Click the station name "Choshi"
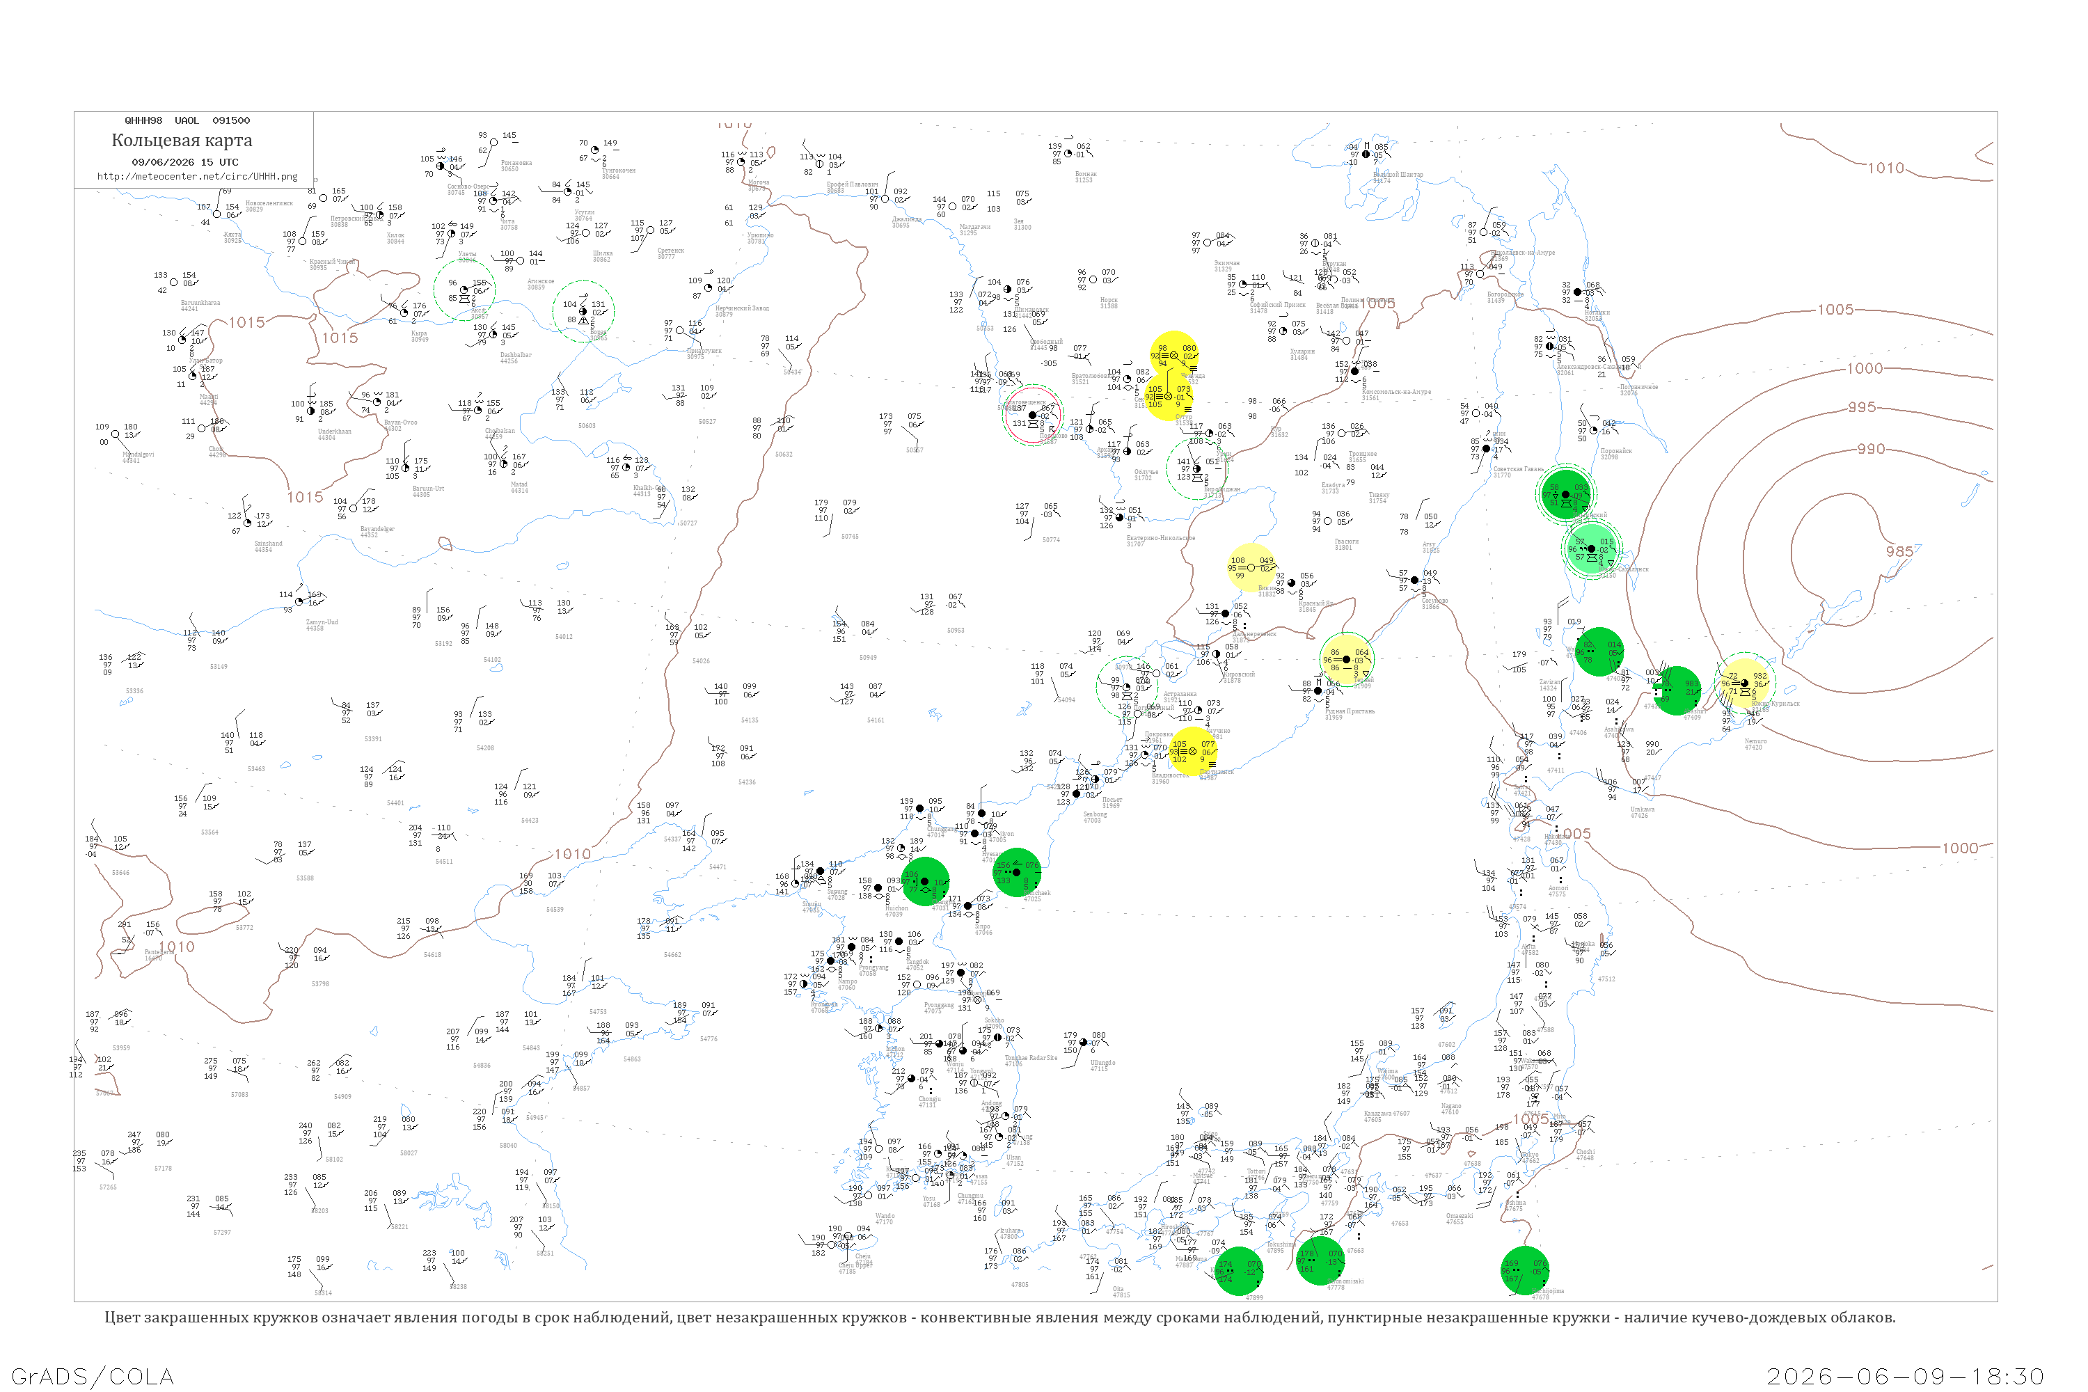Image resolution: width=2088 pixels, height=1392 pixels. 1585,1153
